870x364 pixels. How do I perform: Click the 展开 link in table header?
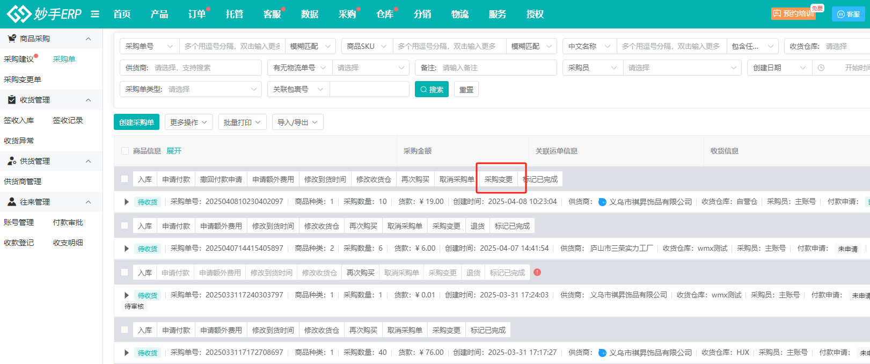pyautogui.click(x=174, y=151)
